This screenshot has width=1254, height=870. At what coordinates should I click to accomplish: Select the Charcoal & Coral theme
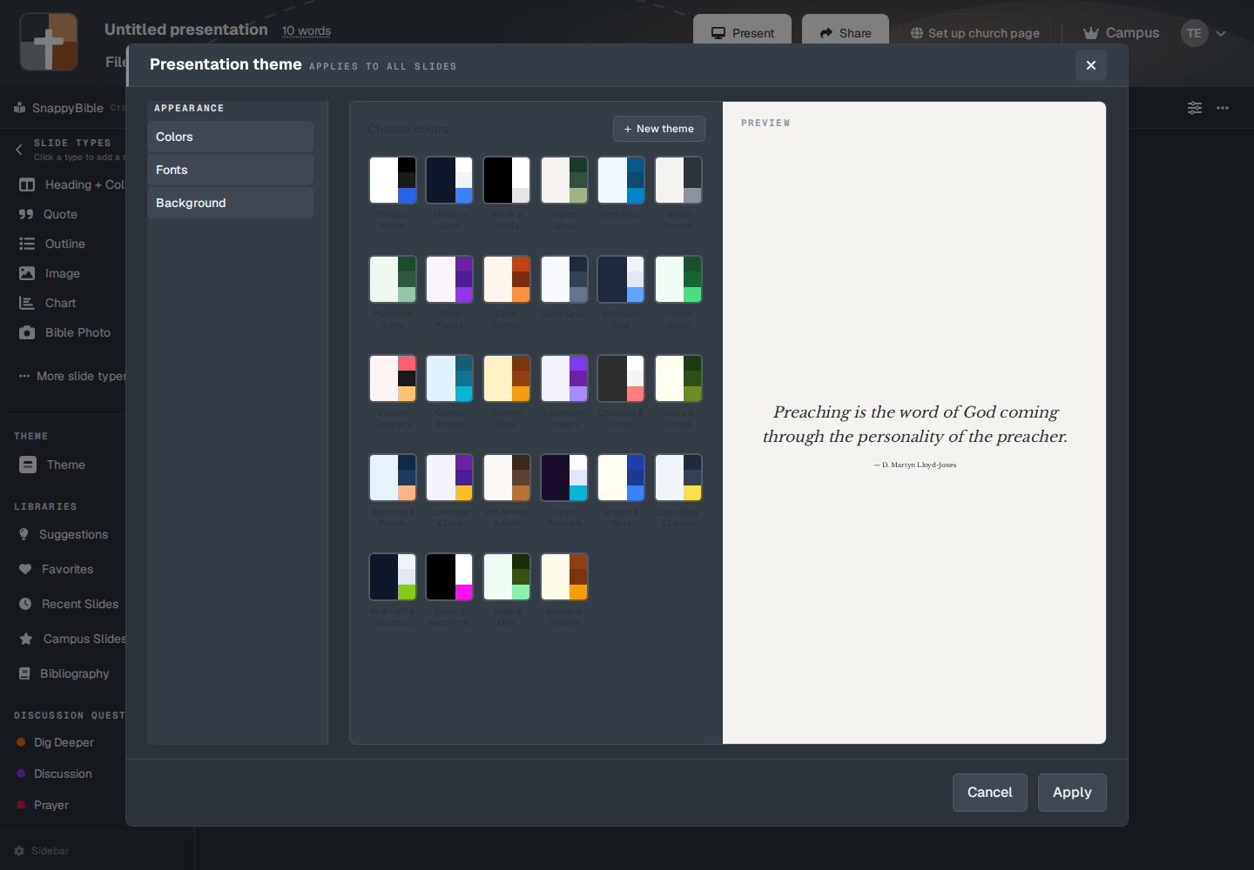pos(621,378)
